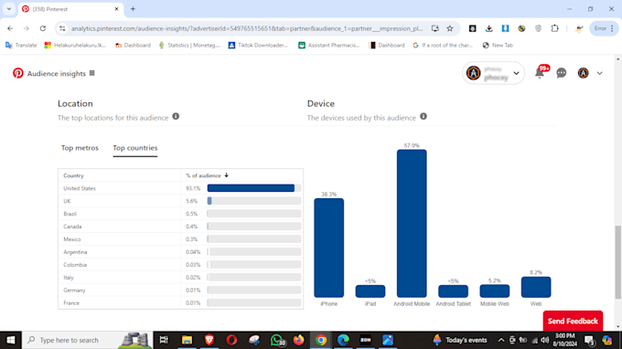Open the Windows Start menu
The height and width of the screenshot is (349, 622).
(x=11, y=340)
